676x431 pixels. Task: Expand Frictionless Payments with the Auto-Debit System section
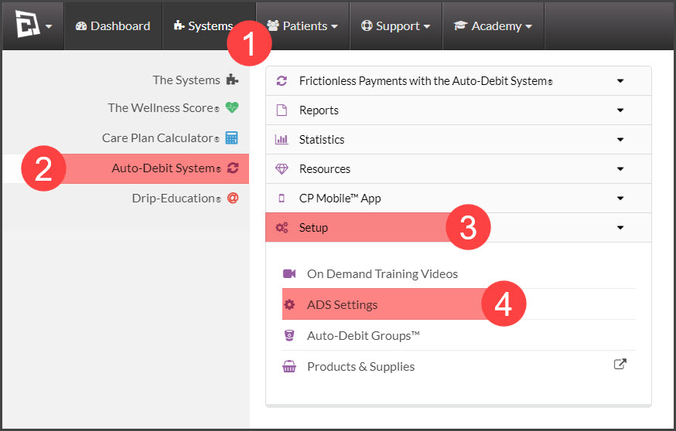tap(459, 81)
